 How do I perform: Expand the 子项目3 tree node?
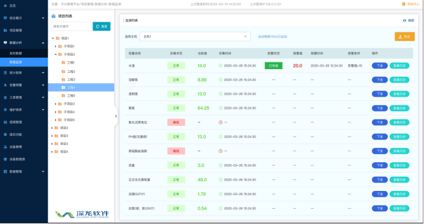point(56,104)
